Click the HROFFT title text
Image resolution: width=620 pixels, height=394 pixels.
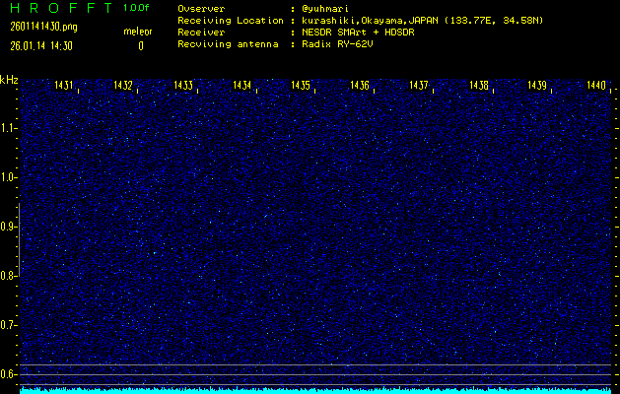(x=58, y=8)
